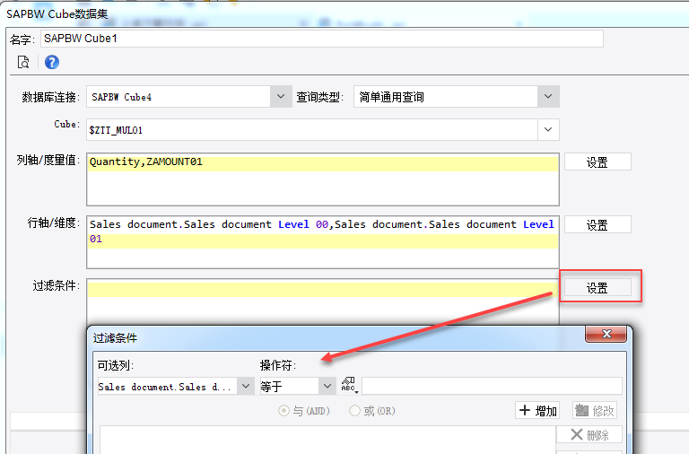The height and width of the screenshot is (454, 689).
Task: Click 设置 button for 列轴/度量值
Action: click(597, 162)
